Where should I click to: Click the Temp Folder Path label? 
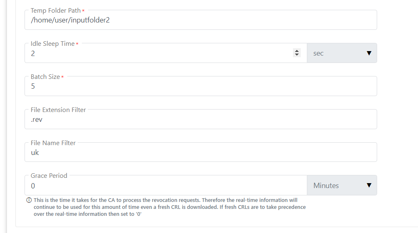coord(56,10)
